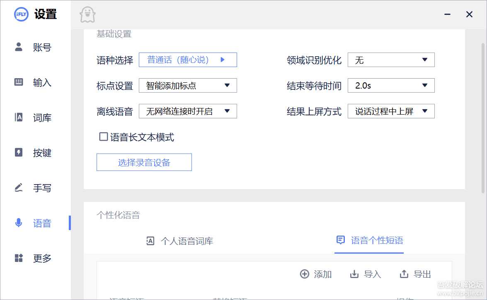Open the 按键 hotkey settings

point(33,153)
